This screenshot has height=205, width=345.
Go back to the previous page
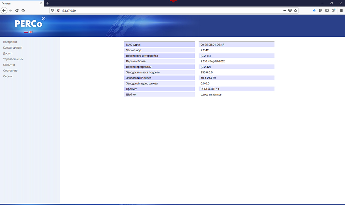click(4, 10)
